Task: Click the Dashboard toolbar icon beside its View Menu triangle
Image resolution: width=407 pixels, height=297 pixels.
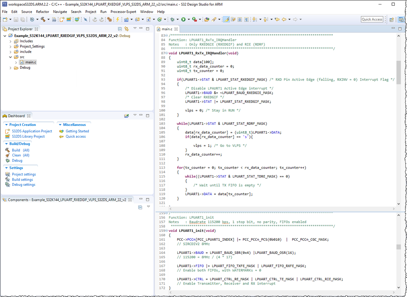Action: pyautogui.click(x=126, y=116)
